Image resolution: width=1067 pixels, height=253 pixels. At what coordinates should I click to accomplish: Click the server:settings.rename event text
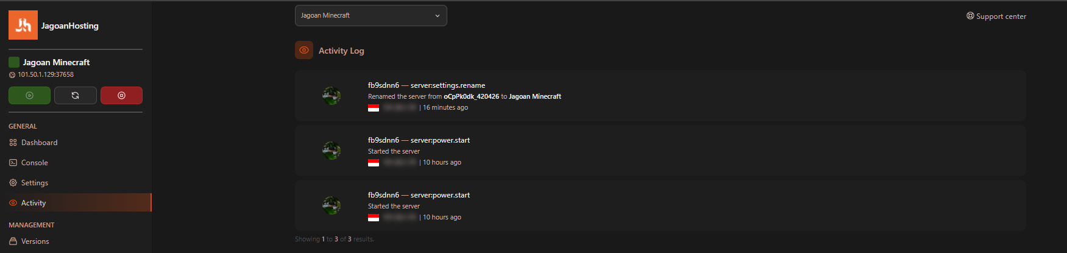(x=448, y=85)
